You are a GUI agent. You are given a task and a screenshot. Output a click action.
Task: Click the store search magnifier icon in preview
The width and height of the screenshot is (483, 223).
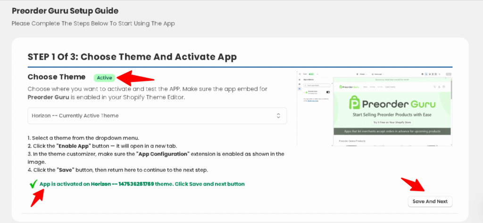click(434, 87)
